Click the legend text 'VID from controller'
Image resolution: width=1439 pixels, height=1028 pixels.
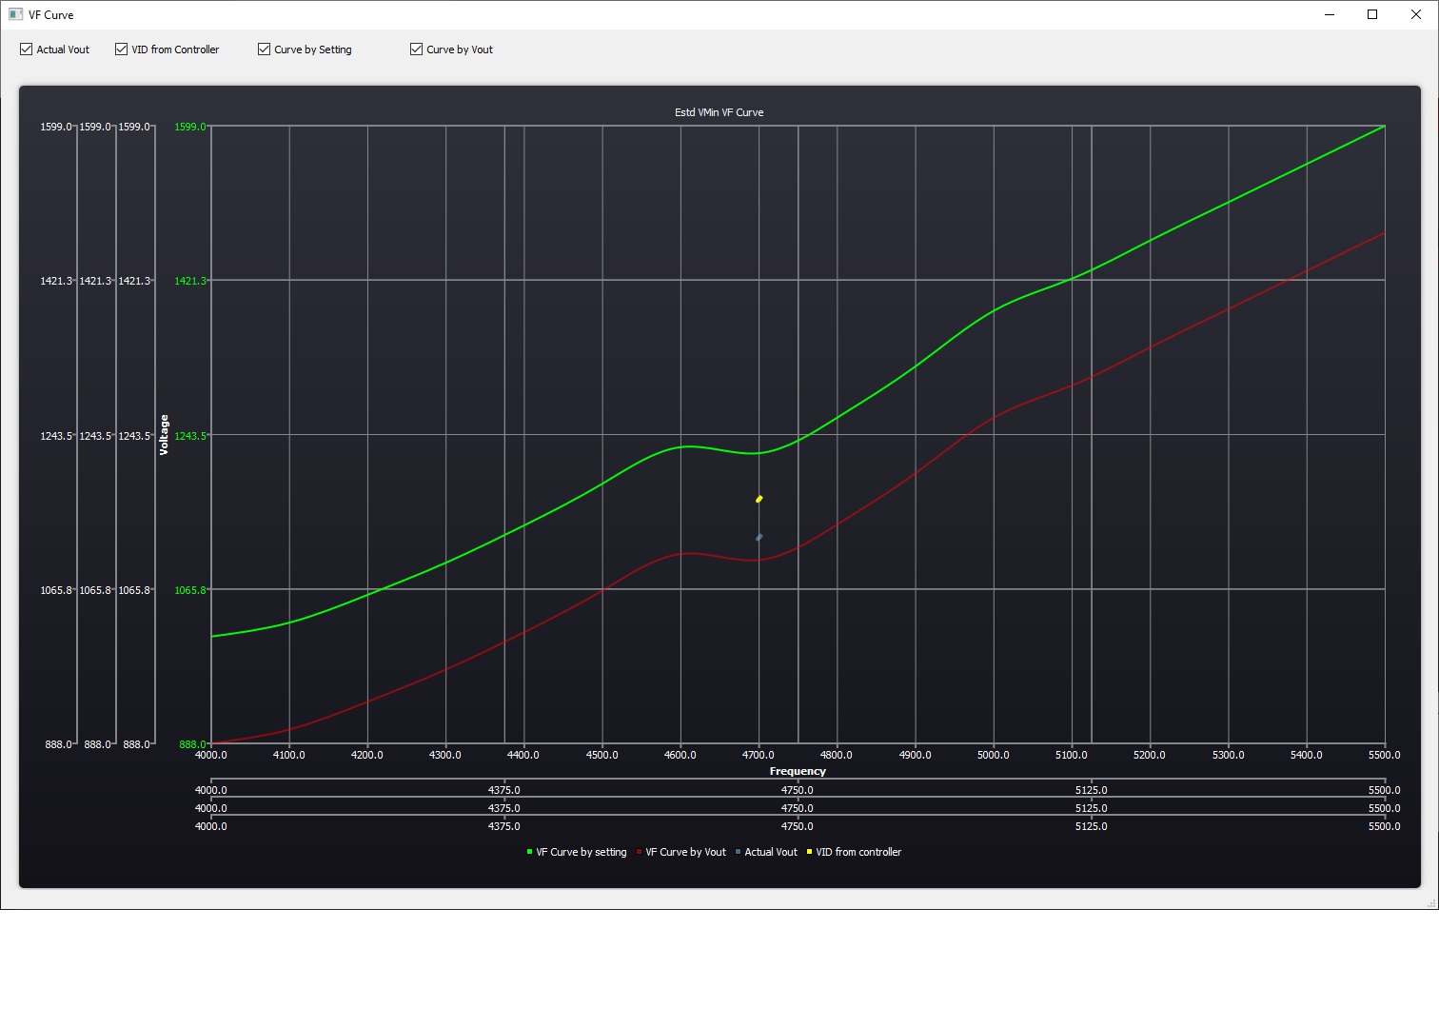[858, 852]
